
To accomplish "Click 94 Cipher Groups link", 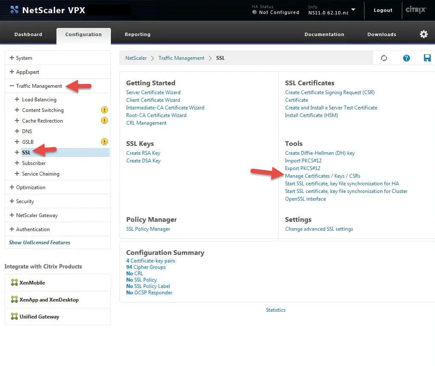I will pos(146,267).
